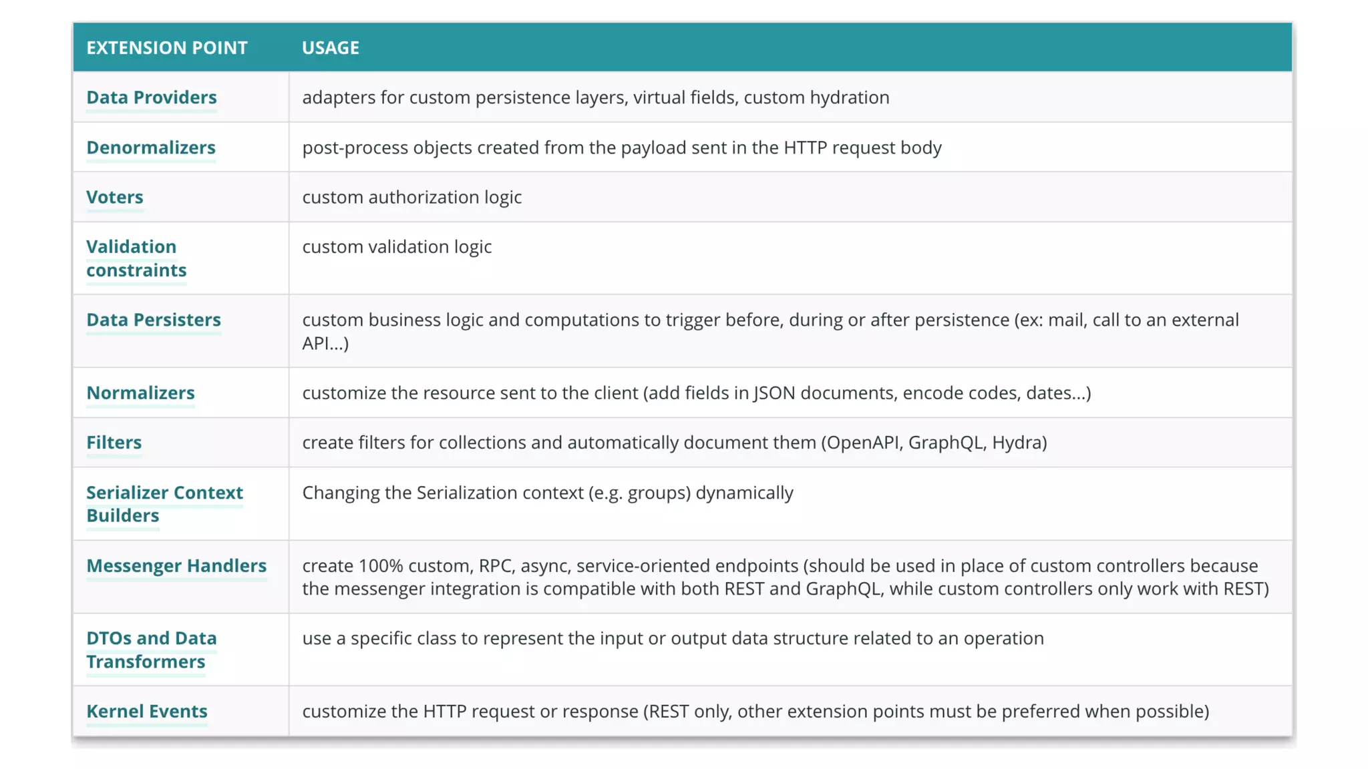Click the DTOs and Data Transformers link
Screen dimensions: 1368x769
(152, 650)
